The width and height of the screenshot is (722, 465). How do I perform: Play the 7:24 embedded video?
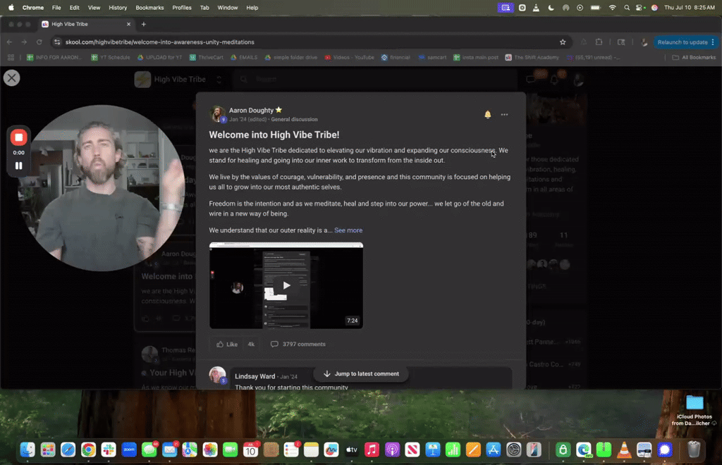click(x=286, y=285)
